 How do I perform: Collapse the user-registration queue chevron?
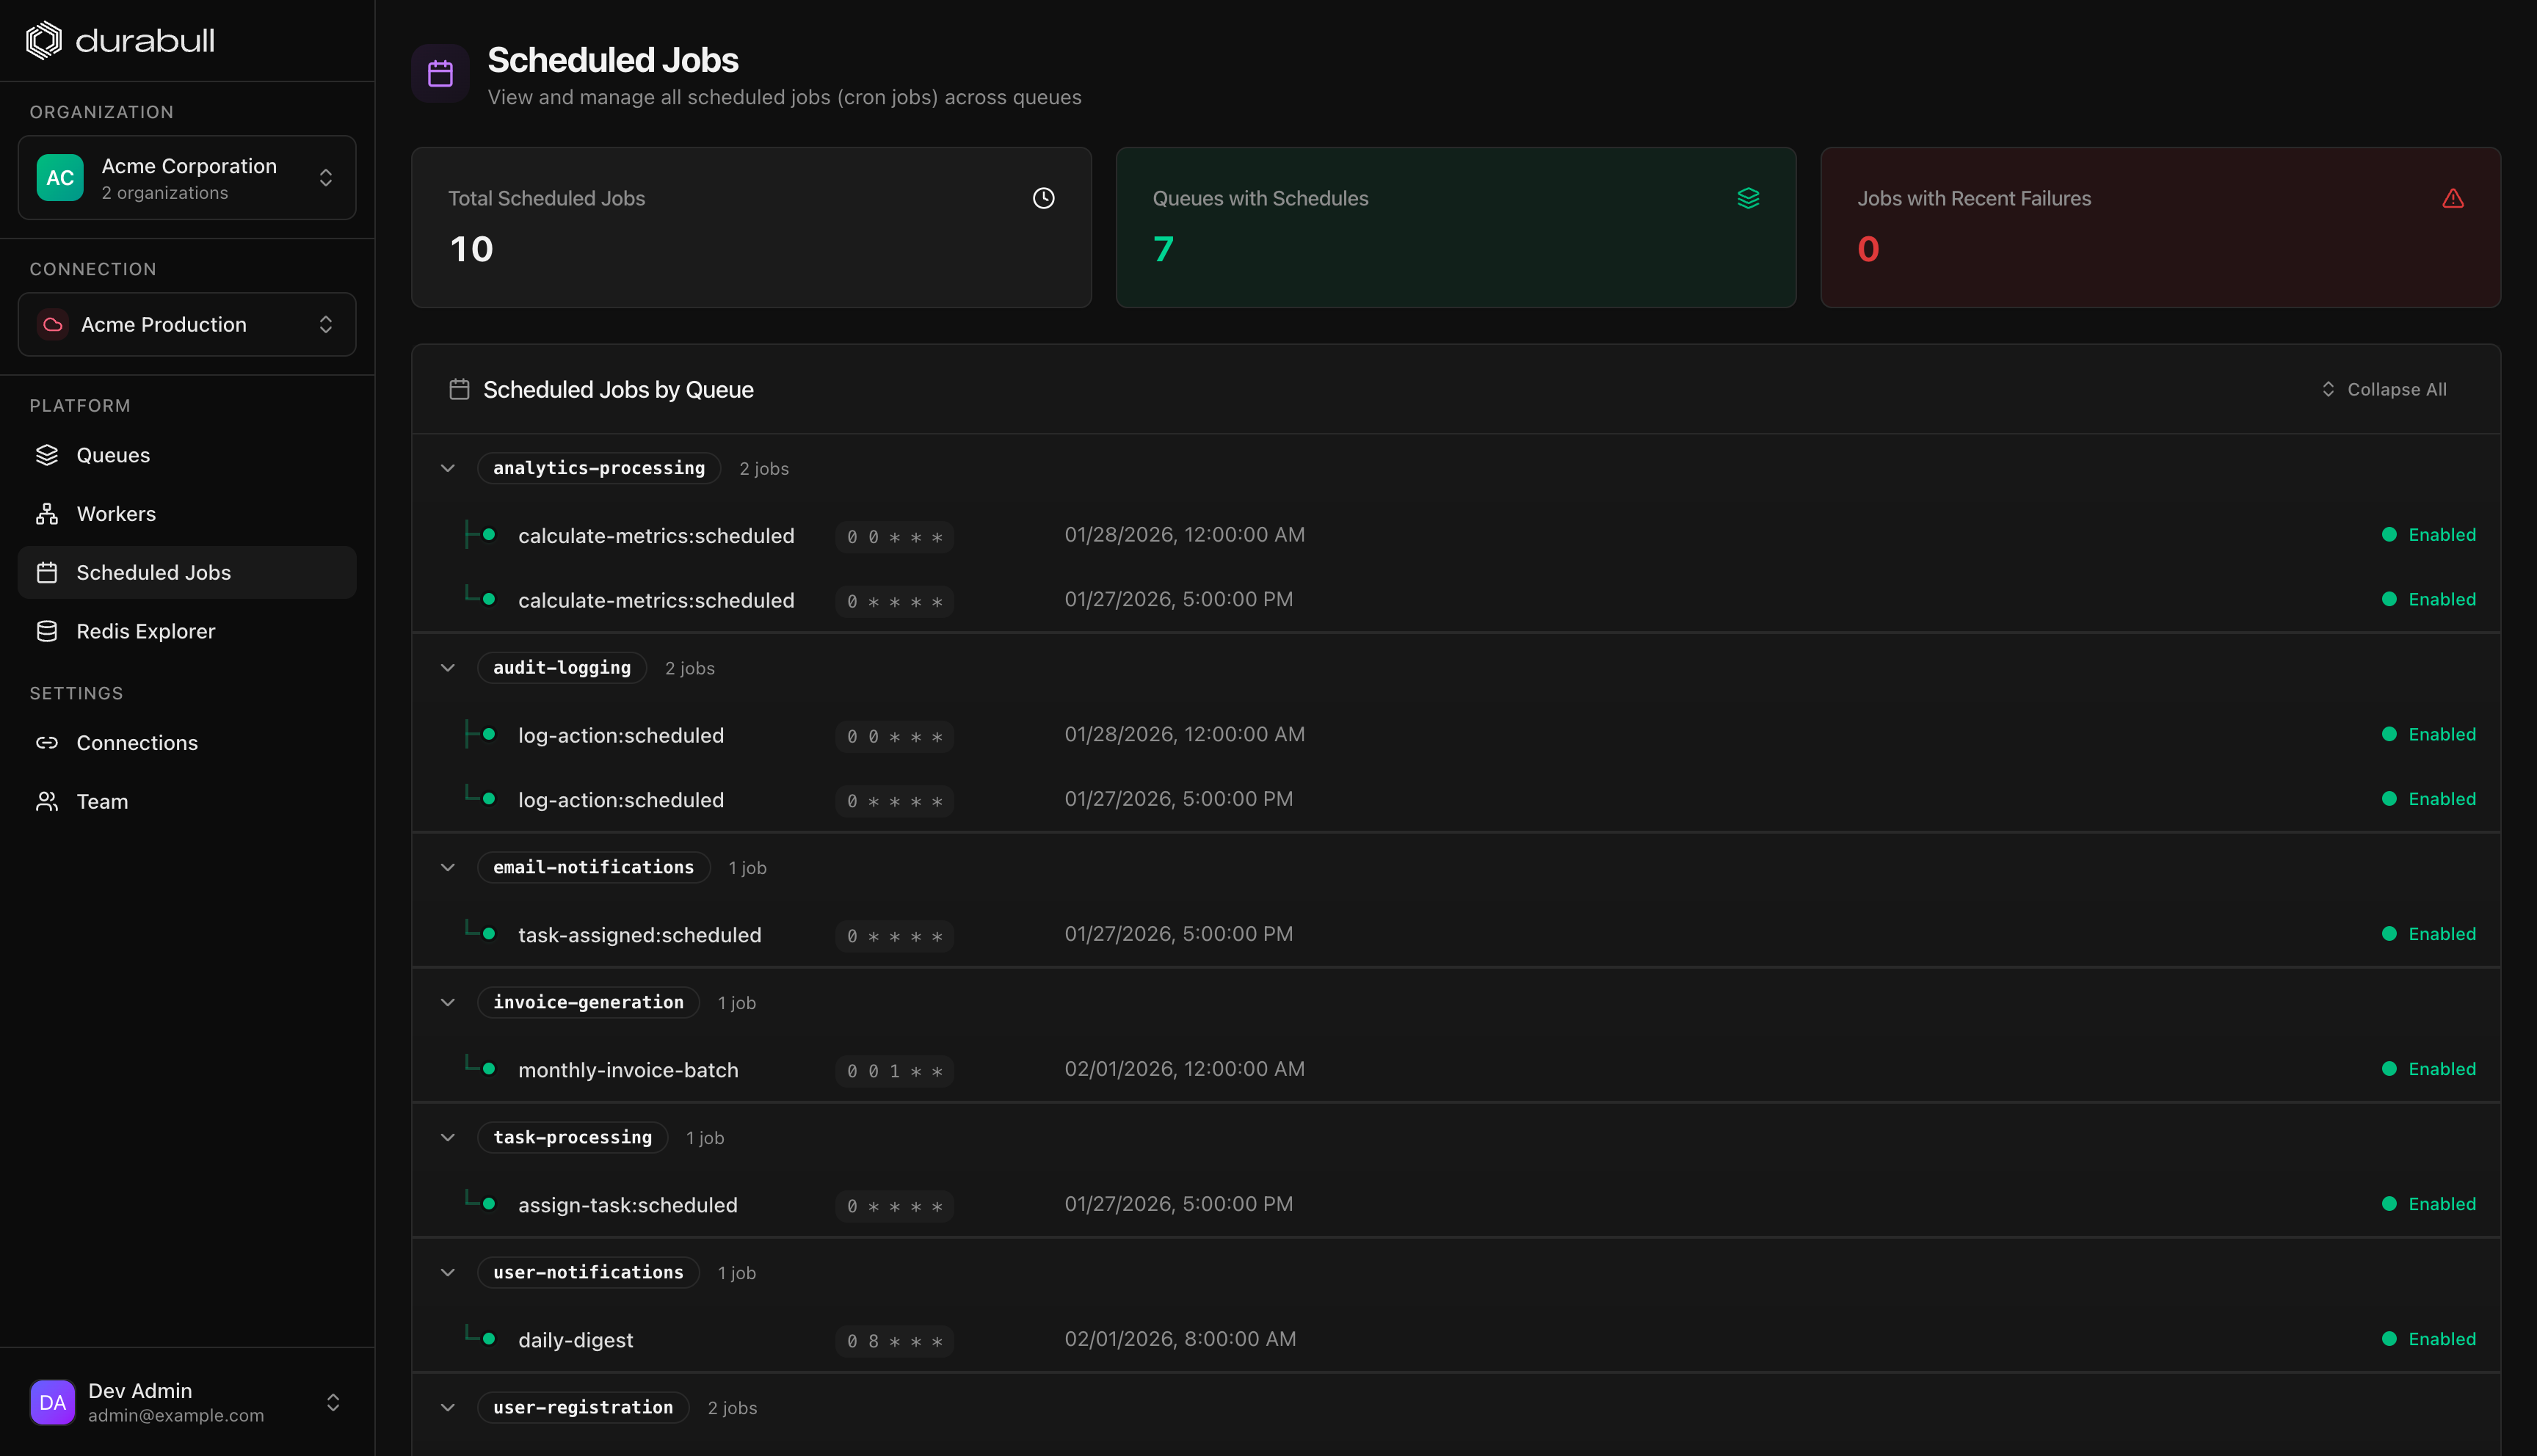click(x=448, y=1407)
